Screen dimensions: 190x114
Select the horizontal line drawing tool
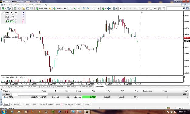[135, 9]
